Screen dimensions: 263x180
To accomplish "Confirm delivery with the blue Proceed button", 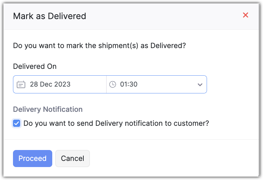I will point(32,159).
